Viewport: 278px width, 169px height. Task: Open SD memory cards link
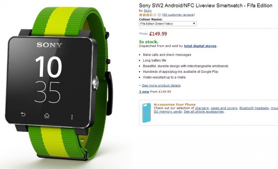click(x=168, y=112)
